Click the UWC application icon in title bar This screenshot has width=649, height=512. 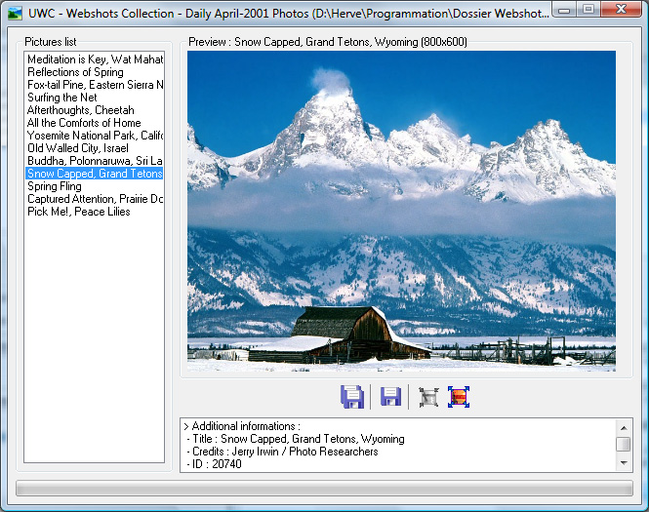pyautogui.click(x=15, y=14)
